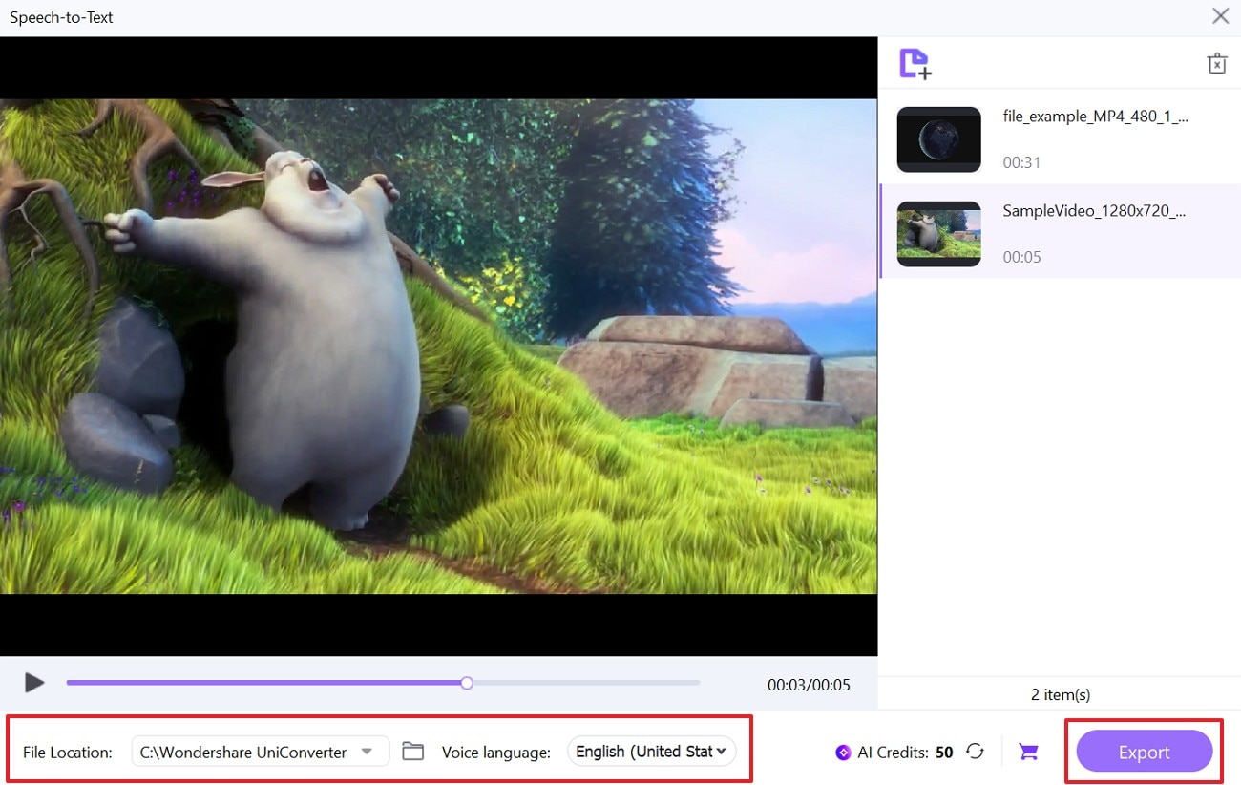1241x785 pixels.
Task: Click the SampleVideo_1280x720_... file name
Action: (x=1094, y=211)
